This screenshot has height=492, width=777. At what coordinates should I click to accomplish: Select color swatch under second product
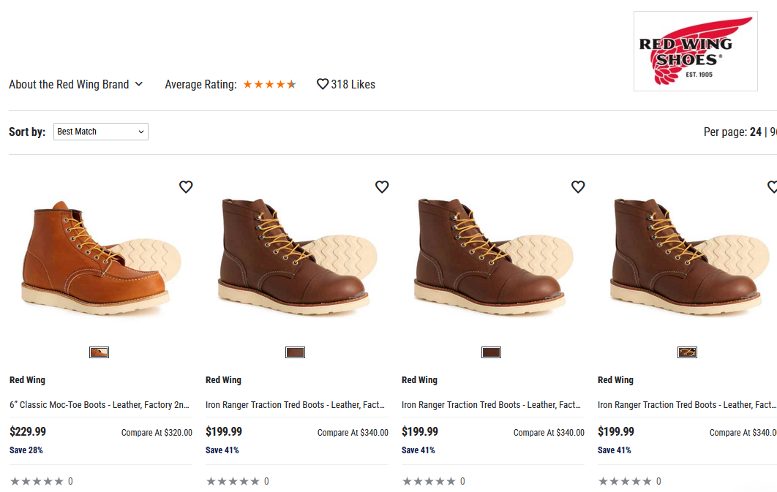(x=295, y=352)
